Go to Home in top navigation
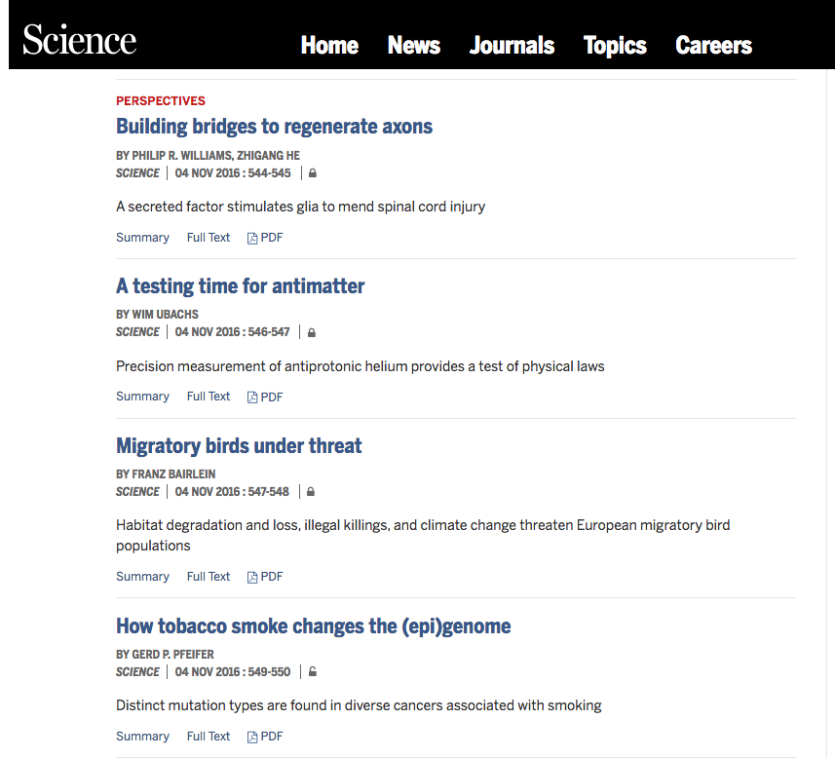The image size is (835, 758). [329, 45]
